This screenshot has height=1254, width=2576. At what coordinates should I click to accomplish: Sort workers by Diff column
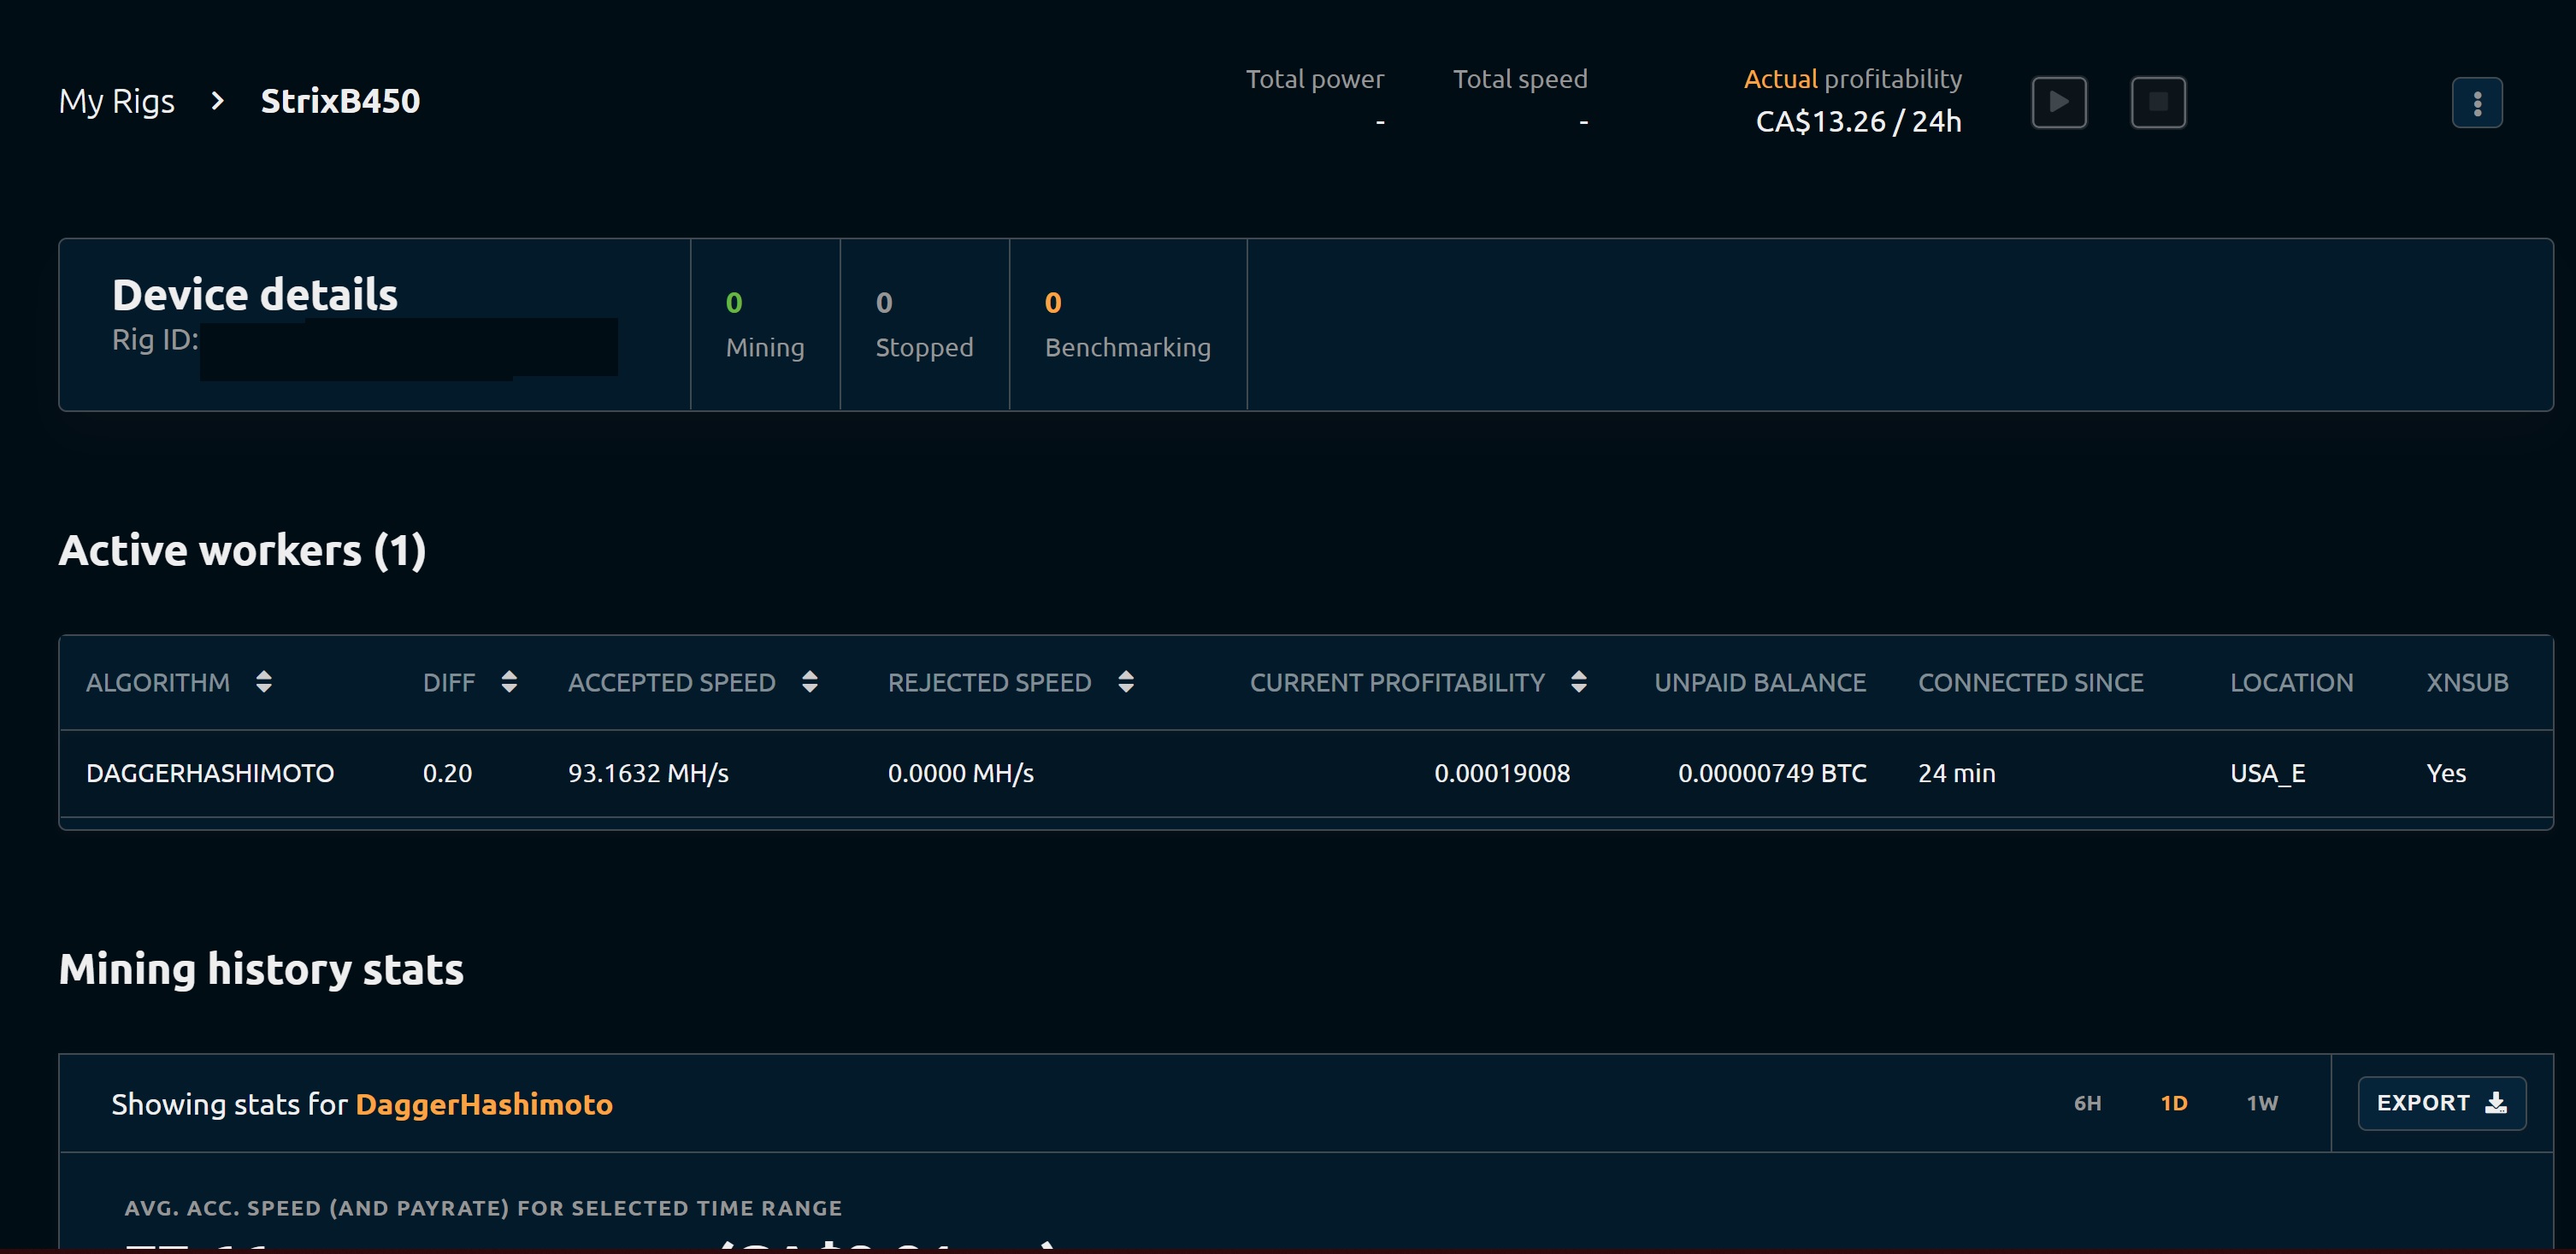pyautogui.click(x=509, y=682)
